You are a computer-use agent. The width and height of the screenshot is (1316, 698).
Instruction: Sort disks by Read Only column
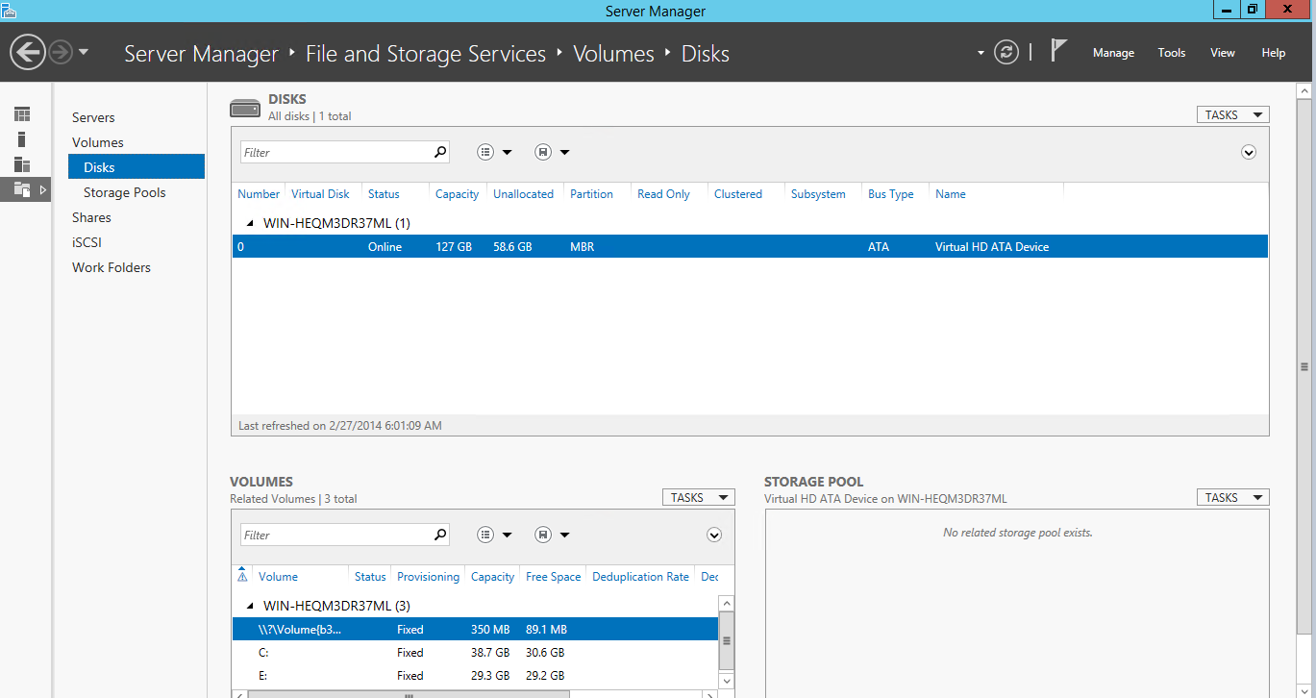click(663, 193)
